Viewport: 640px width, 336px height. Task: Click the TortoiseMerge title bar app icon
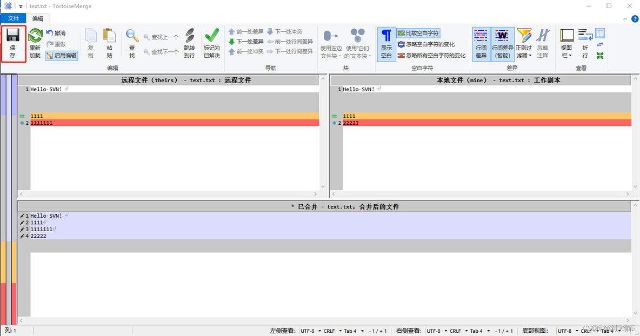point(8,6)
